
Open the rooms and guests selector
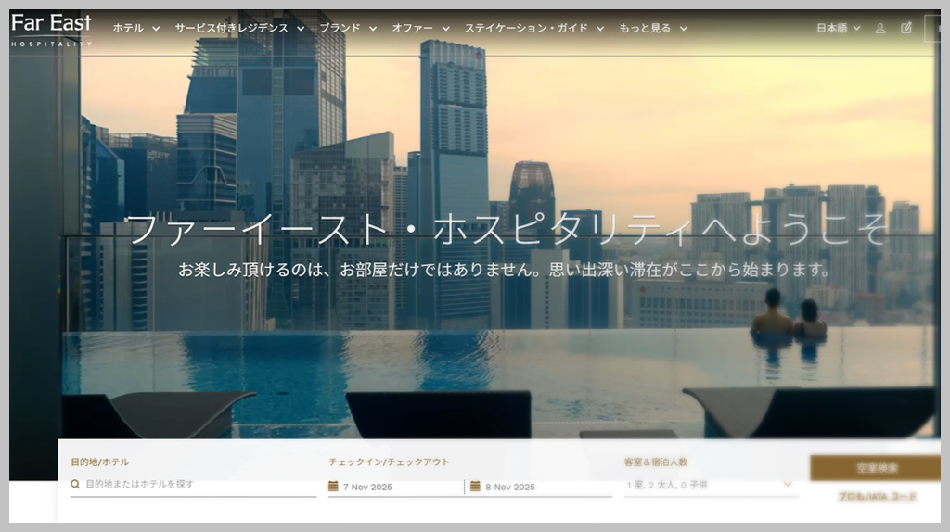(710, 485)
